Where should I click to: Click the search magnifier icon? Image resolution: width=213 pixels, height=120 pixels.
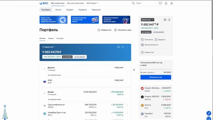(x=133, y=3)
